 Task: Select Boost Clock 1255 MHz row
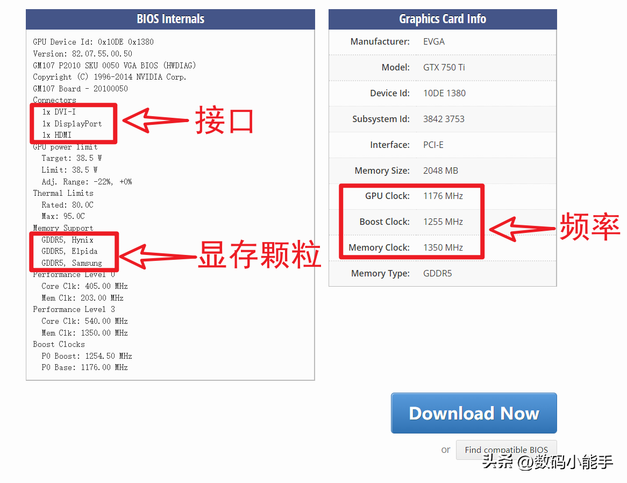click(x=444, y=222)
